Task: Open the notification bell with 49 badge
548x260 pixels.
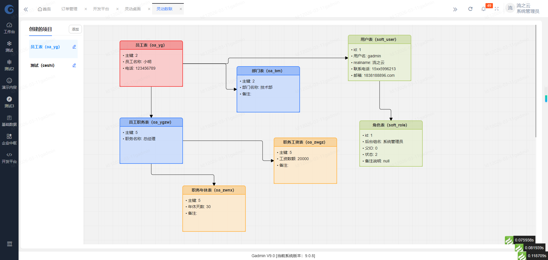Action: pyautogui.click(x=483, y=9)
